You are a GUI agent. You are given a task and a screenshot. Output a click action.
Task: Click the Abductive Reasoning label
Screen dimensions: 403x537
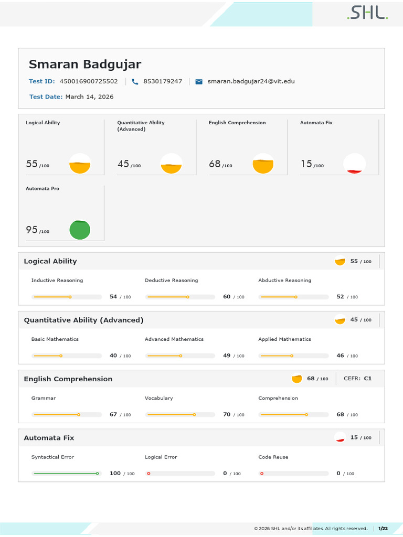(x=285, y=281)
